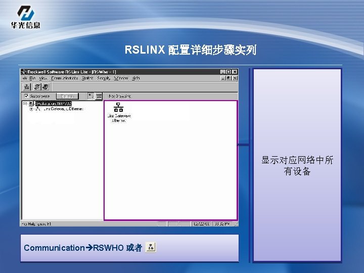Maximize the RSLinx Lite window
The height and width of the screenshot is (273, 364).
[229, 72]
